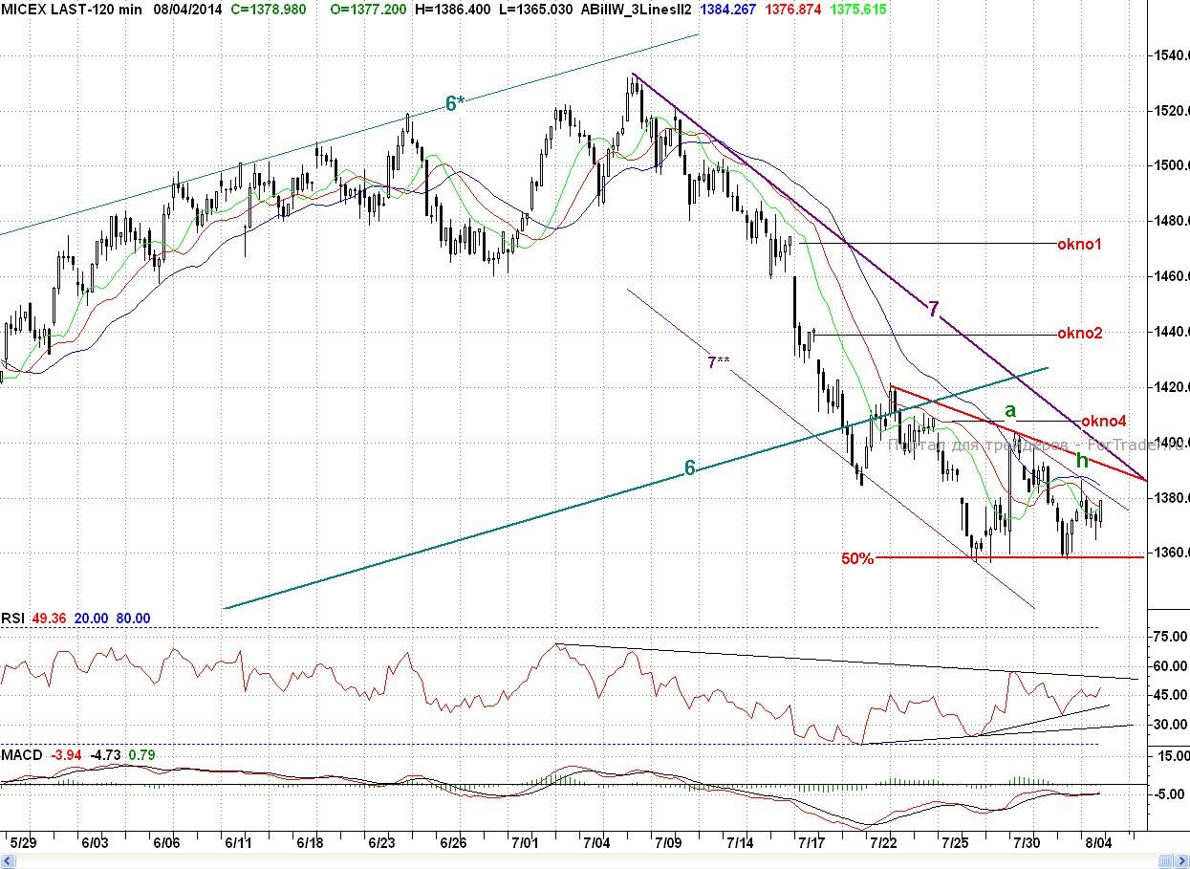This screenshot has width=1190, height=869.
Task: Click the 7/30 date axis label
Action: click(1027, 842)
